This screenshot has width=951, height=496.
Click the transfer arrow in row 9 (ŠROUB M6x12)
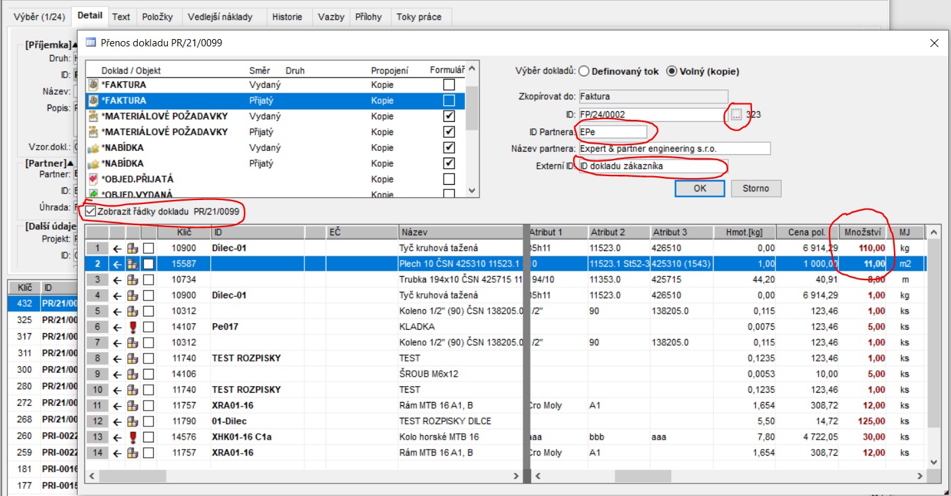tap(117, 373)
